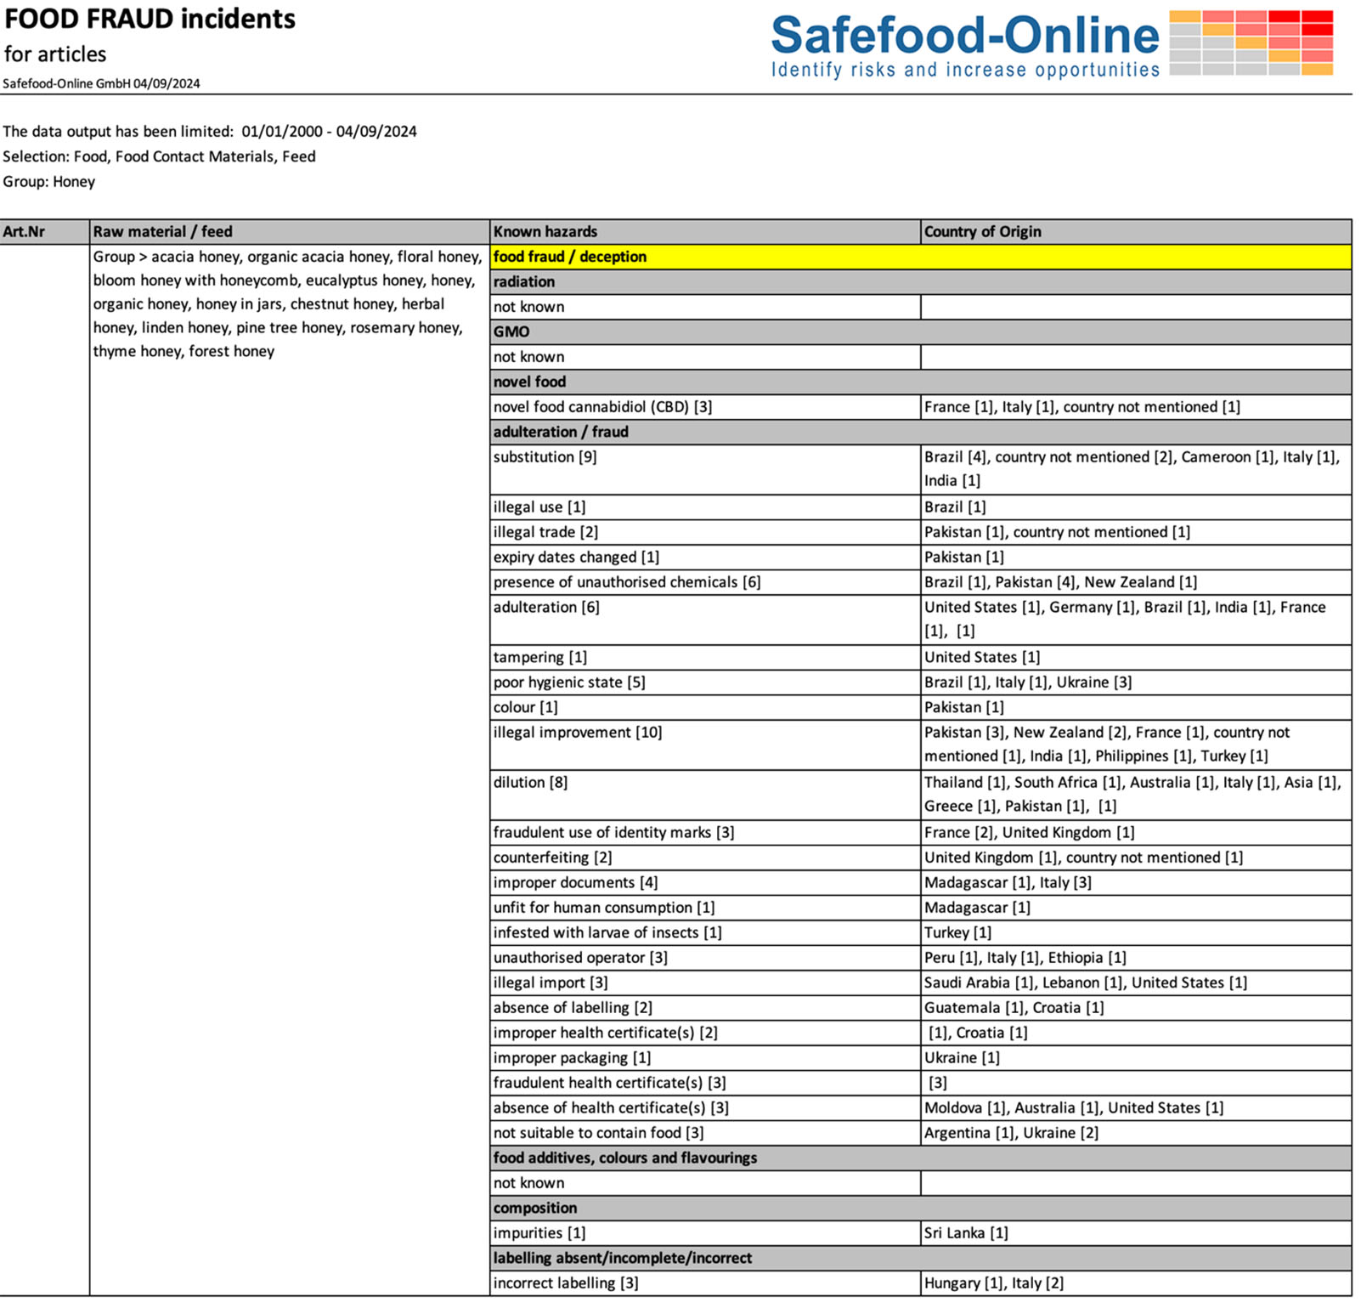The width and height of the screenshot is (1361, 1308).
Task: Click the 'GMO' section header row
Action: [920, 331]
